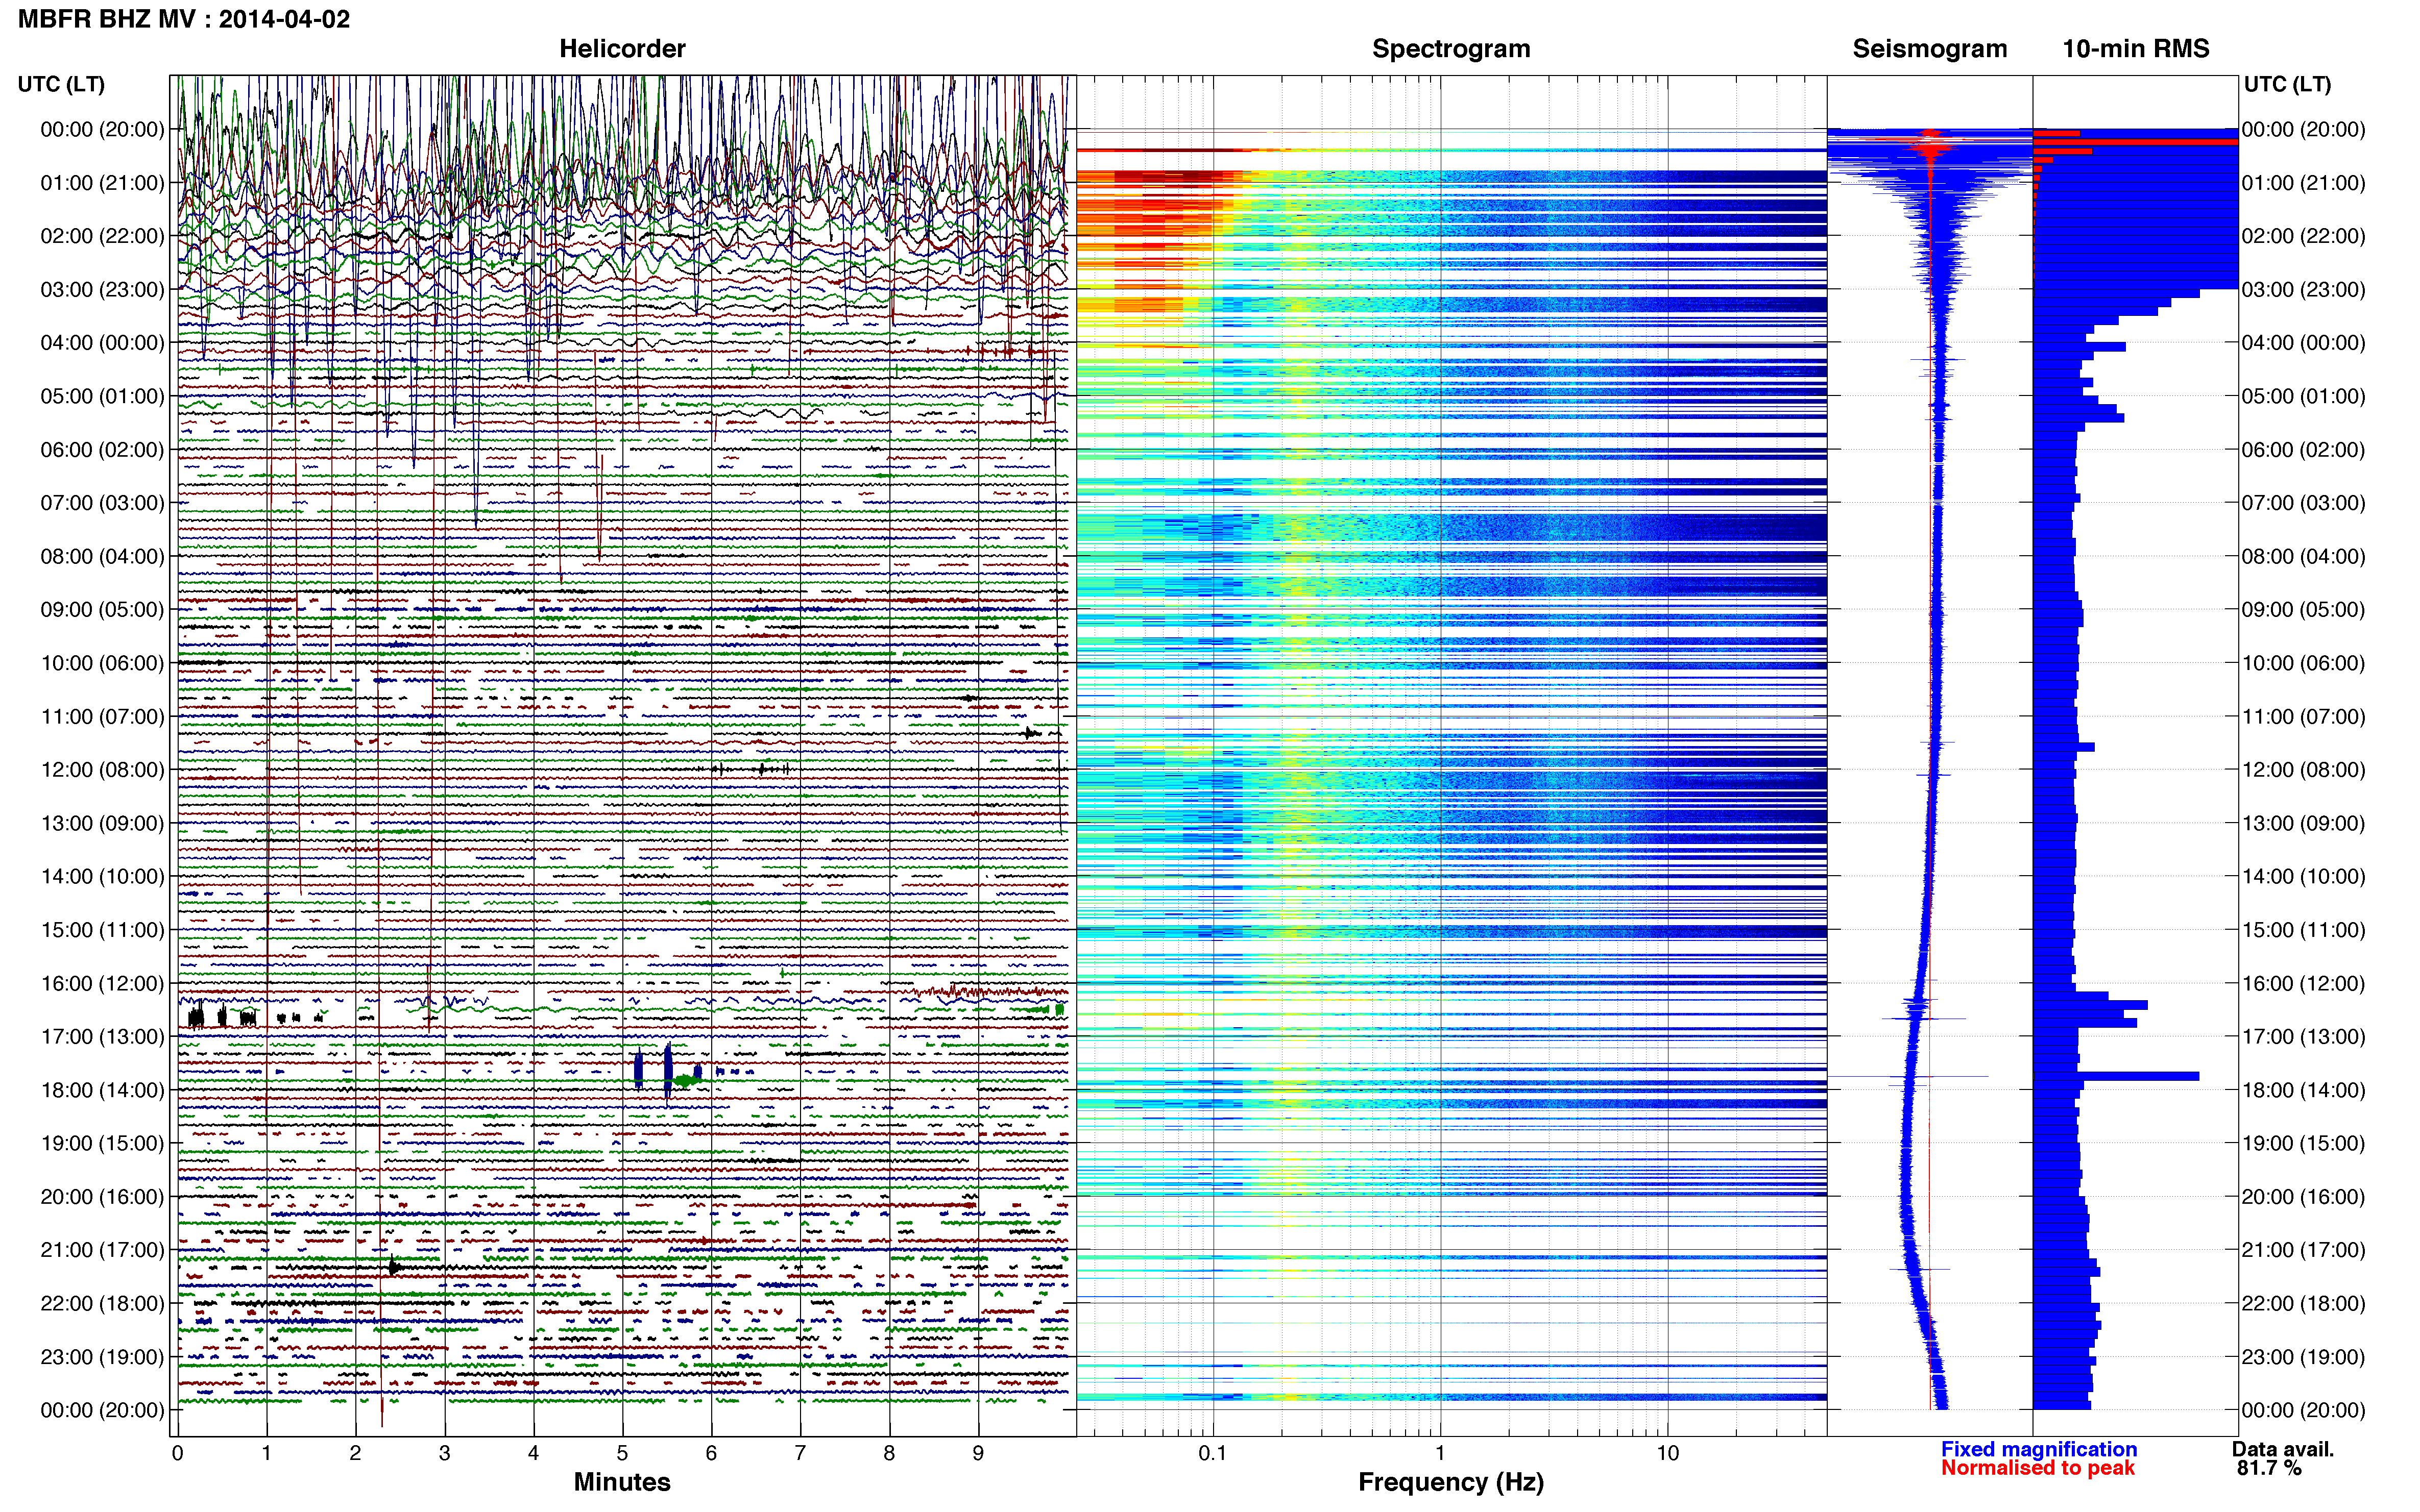Click the left '17:00 (13:00)' time label
The height and width of the screenshot is (1512, 2420).
pos(102,1036)
